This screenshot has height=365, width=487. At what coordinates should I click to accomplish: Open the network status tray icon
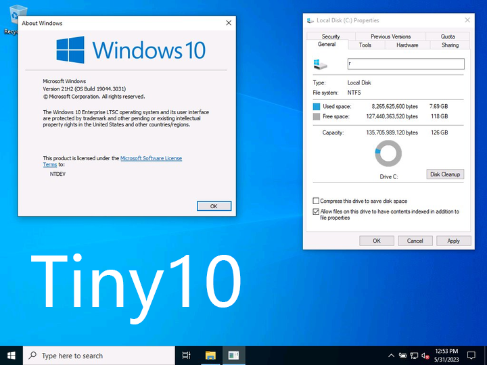click(414, 356)
